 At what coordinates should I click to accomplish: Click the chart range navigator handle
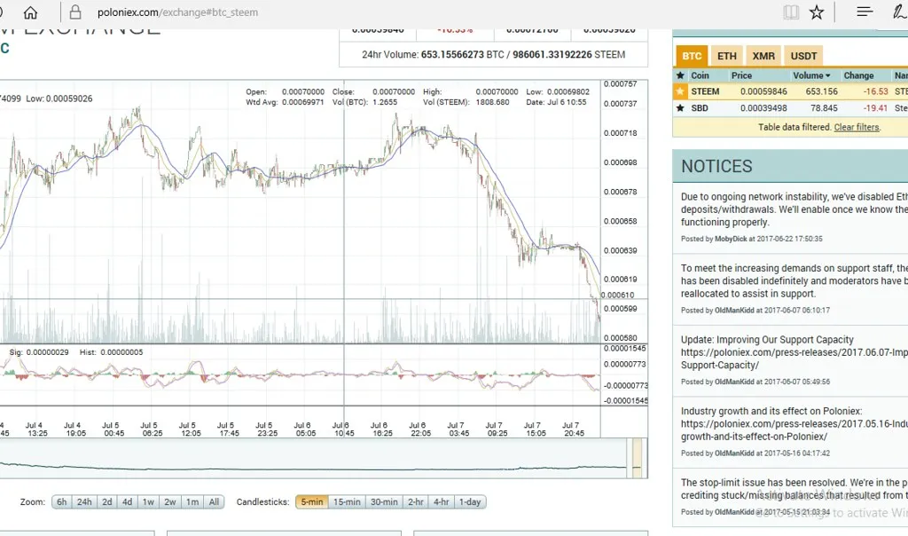pyautogui.click(x=637, y=459)
